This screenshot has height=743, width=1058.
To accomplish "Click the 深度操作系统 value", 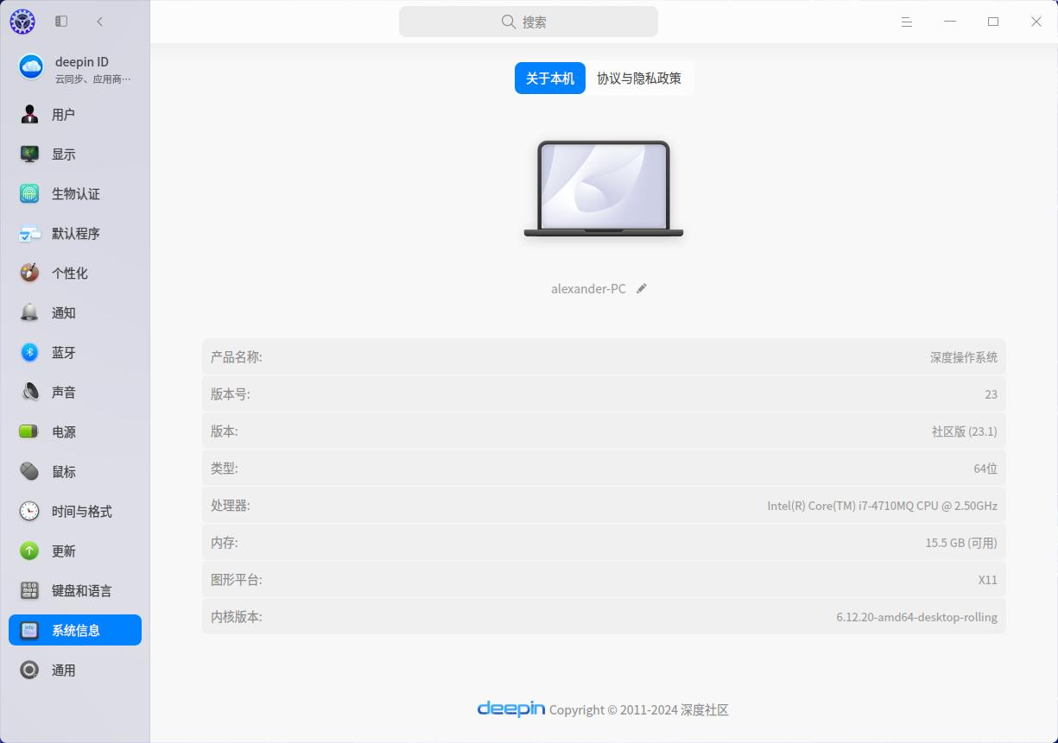I will pyautogui.click(x=964, y=356).
